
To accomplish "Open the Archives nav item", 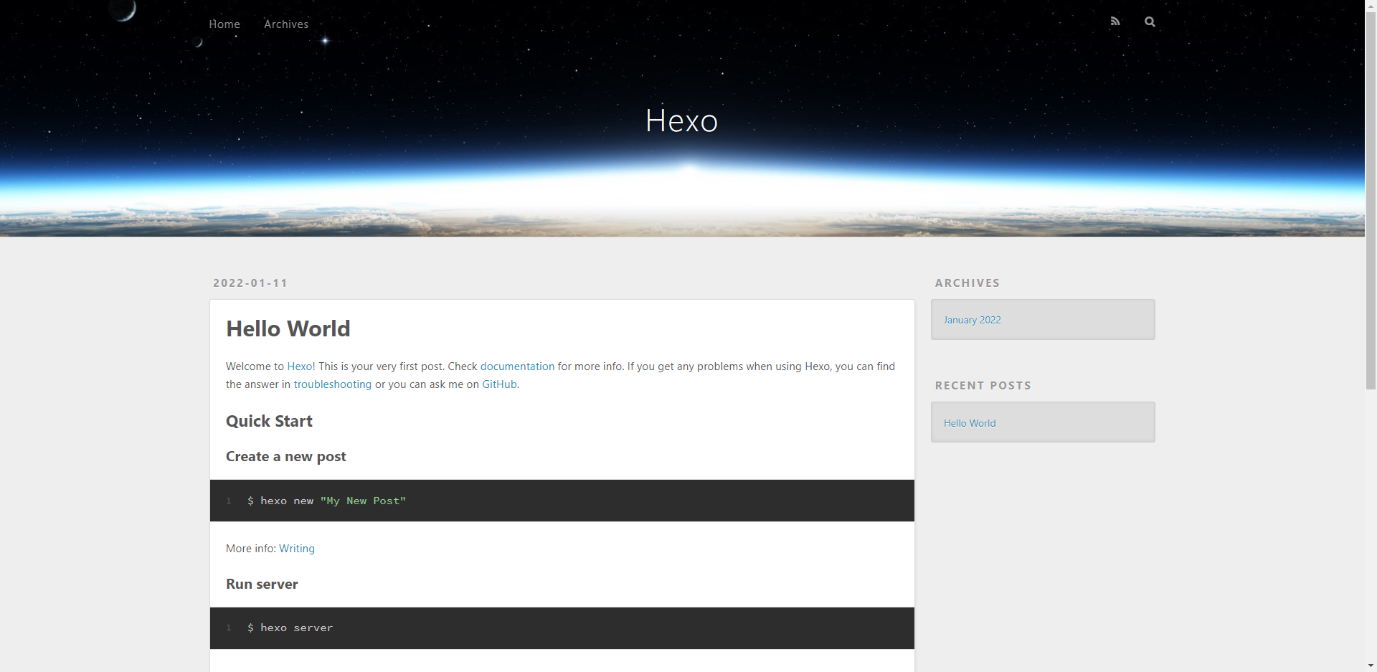I will coord(286,24).
